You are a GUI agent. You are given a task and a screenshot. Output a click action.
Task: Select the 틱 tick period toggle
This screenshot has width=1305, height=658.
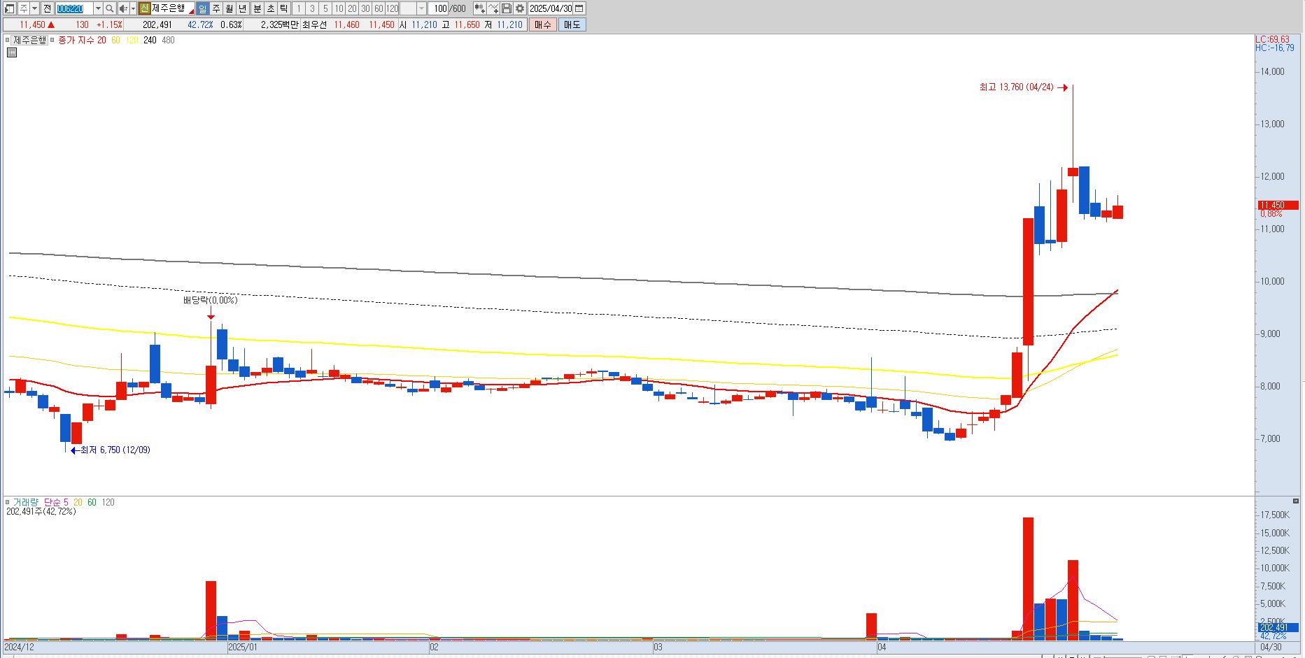coord(283,8)
